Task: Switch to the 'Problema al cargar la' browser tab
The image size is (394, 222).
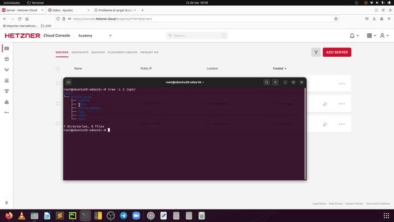Action: [x=115, y=10]
